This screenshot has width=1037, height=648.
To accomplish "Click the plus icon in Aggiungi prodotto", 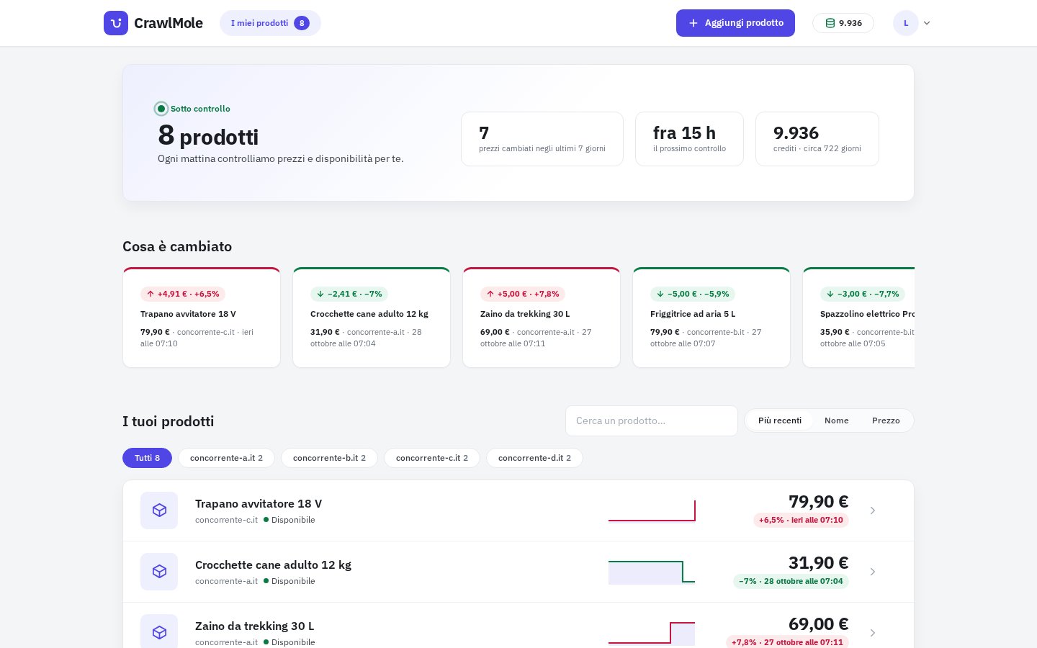I will (x=693, y=23).
